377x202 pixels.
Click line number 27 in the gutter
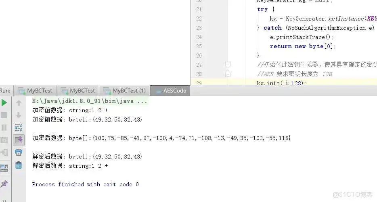[199, 65]
